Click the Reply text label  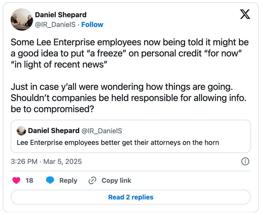pos(68,180)
